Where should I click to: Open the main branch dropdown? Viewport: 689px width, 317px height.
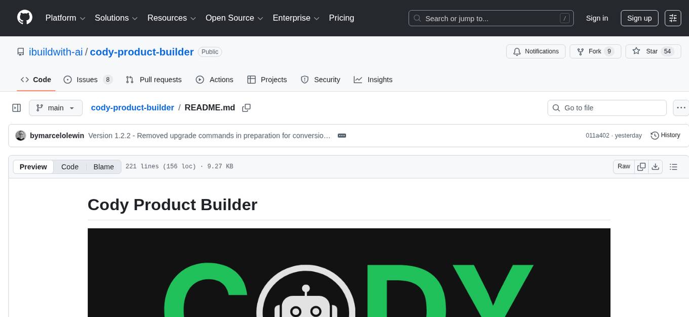56,107
